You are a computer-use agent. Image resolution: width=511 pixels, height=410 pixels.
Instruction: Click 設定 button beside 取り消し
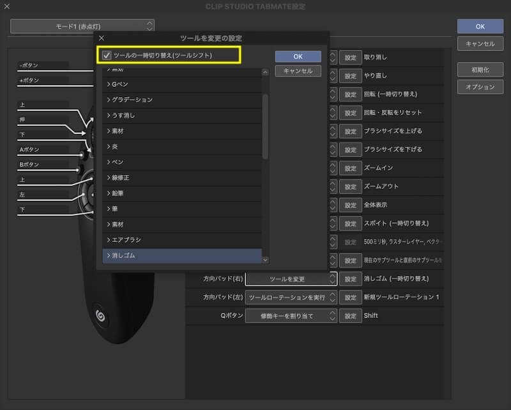pos(350,57)
